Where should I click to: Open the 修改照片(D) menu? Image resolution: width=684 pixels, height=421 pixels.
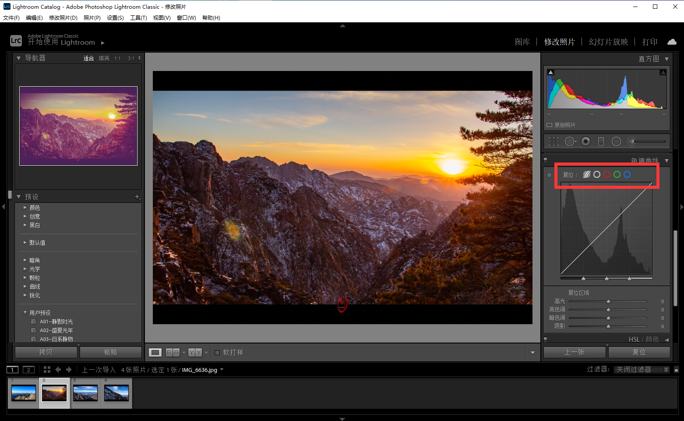coord(63,18)
